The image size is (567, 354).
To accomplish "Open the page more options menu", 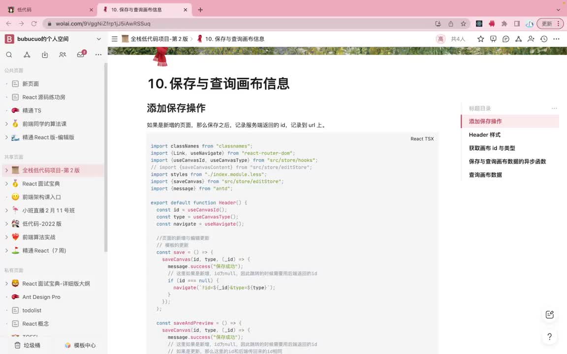I will coord(556,39).
